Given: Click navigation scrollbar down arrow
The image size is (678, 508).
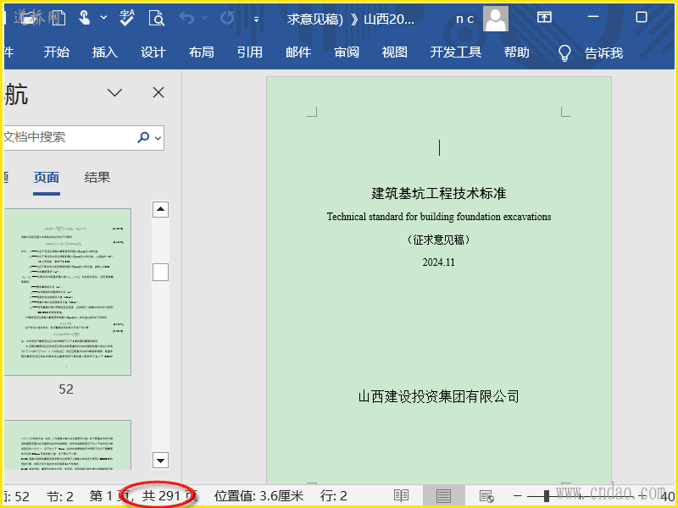Looking at the screenshot, I should [x=160, y=461].
